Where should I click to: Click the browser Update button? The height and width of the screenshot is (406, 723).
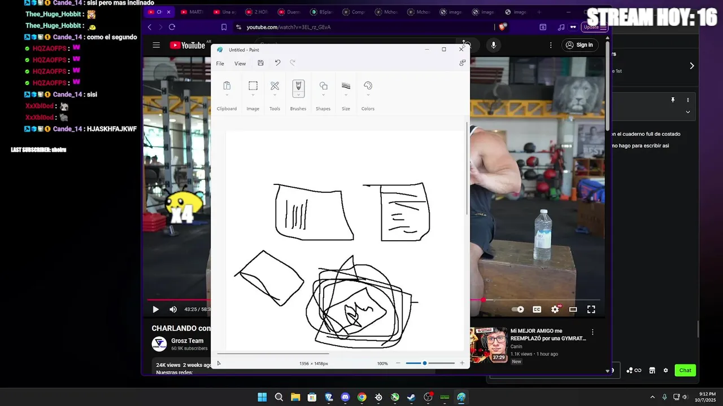595,27
